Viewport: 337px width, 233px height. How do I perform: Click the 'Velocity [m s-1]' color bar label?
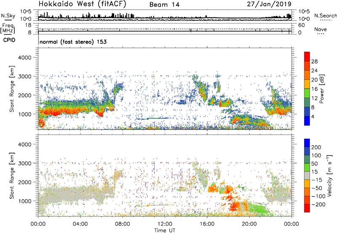tap(329, 175)
